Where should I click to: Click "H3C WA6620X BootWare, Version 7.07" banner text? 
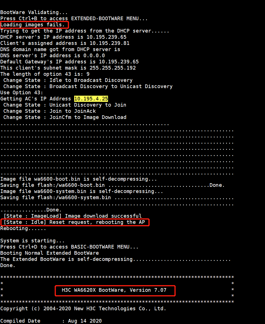pyautogui.click(x=114, y=290)
